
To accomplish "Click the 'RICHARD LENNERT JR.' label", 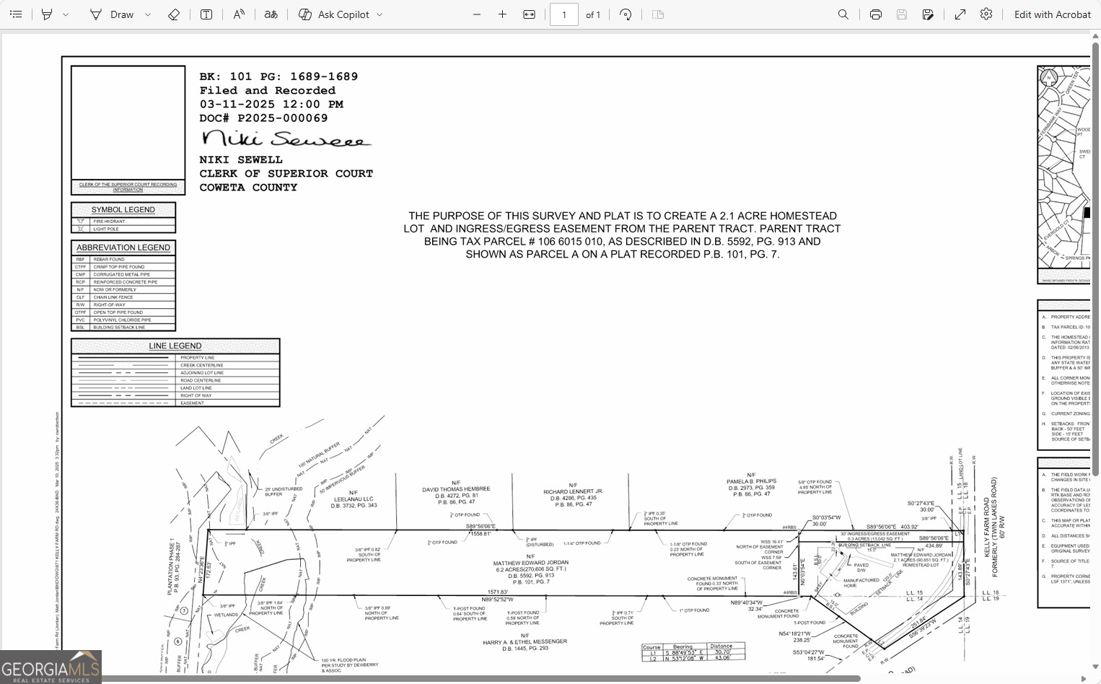I will [x=574, y=491].
